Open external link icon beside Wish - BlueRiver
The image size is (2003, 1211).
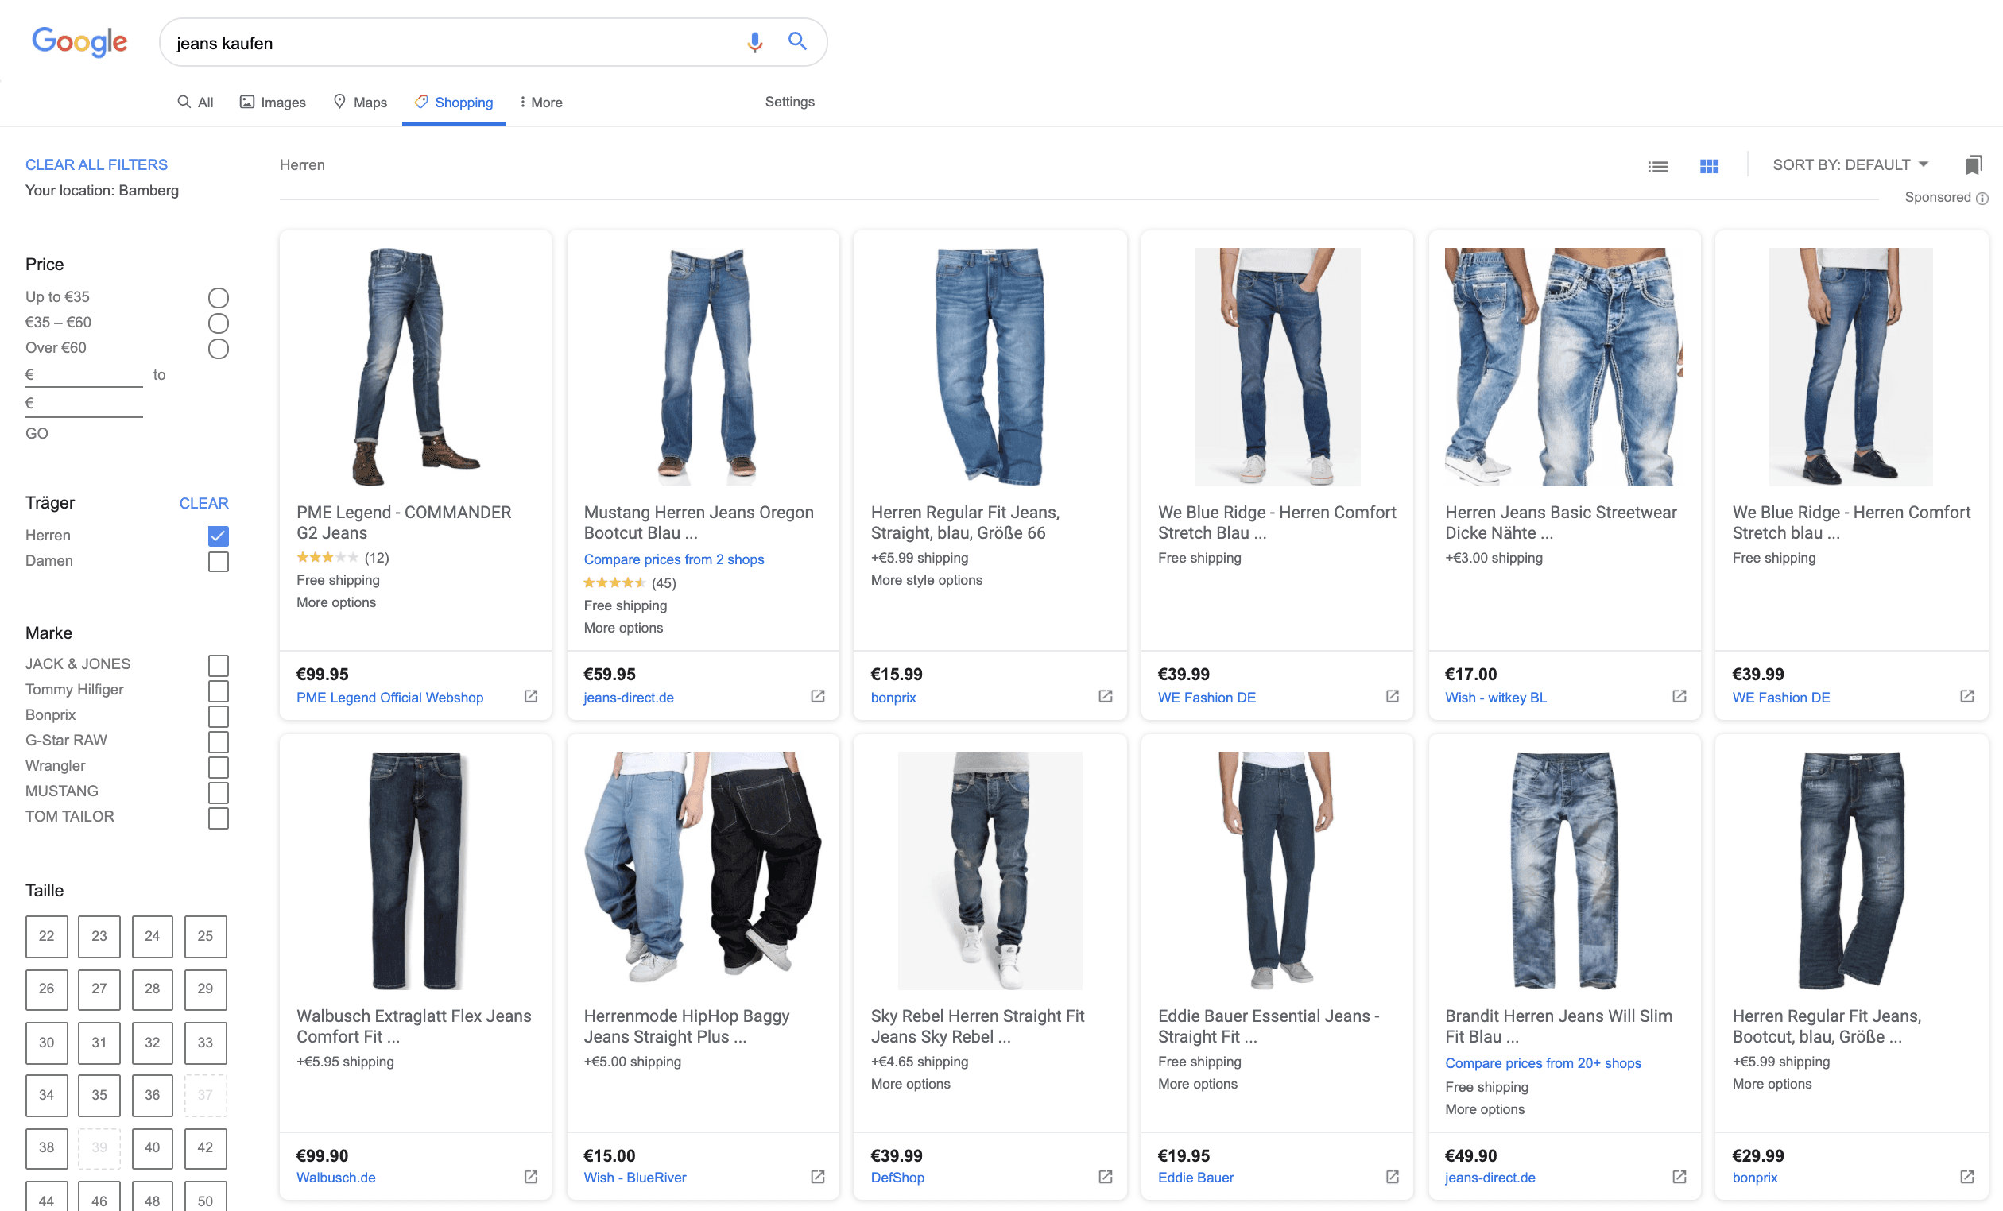(818, 1176)
